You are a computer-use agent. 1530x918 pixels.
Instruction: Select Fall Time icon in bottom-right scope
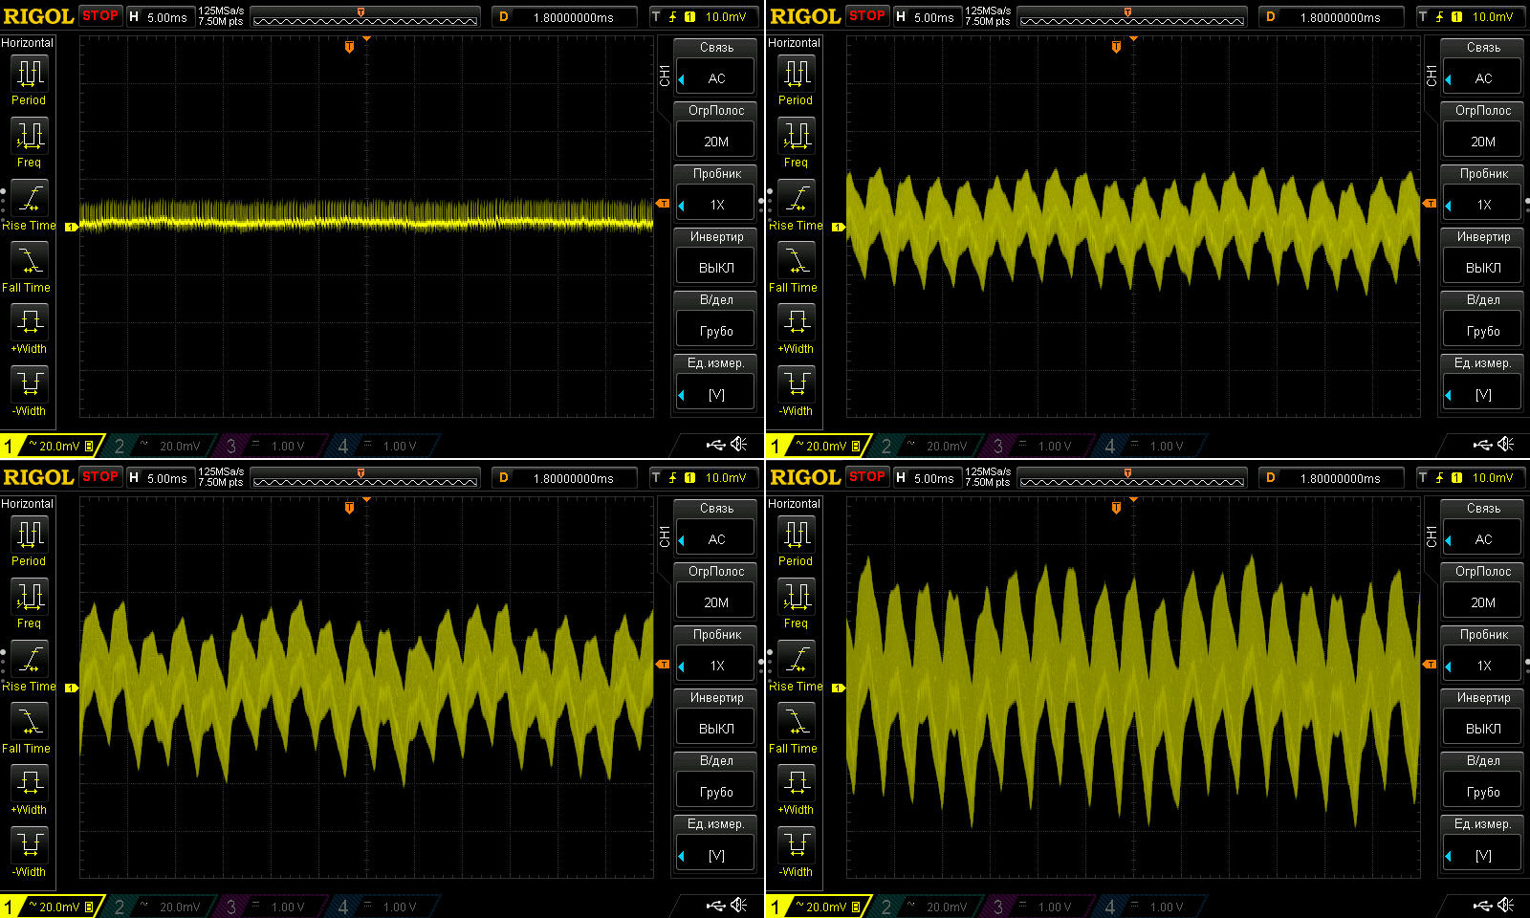pos(797,722)
